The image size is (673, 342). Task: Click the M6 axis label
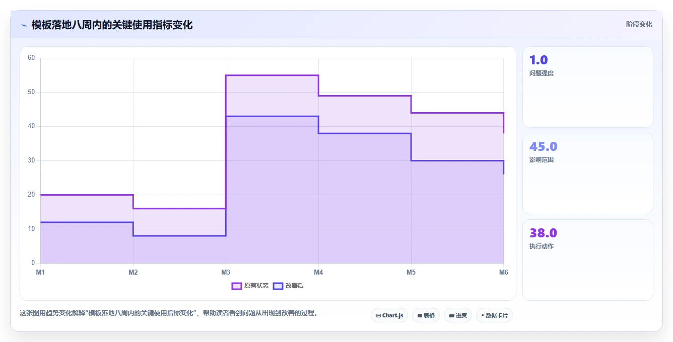tap(504, 272)
